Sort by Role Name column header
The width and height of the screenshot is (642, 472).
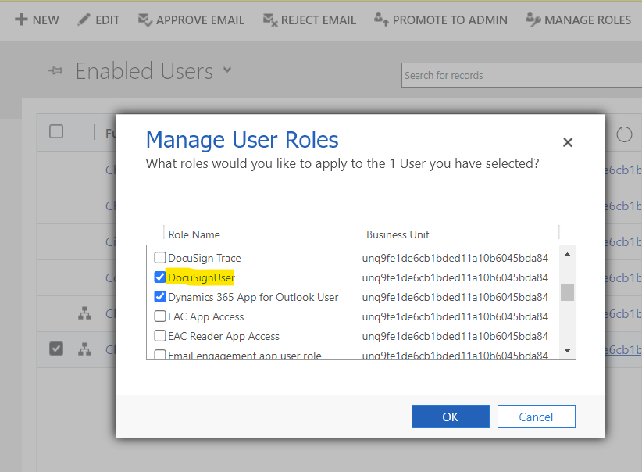coord(194,234)
